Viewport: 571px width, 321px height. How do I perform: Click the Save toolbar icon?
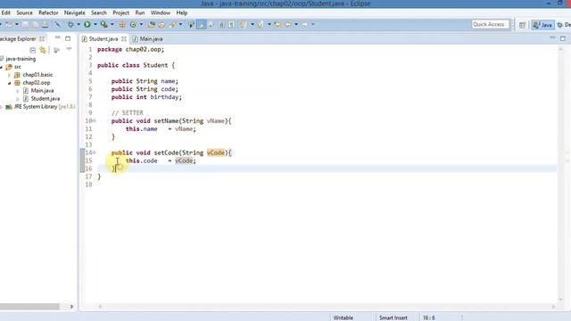pos(25,24)
